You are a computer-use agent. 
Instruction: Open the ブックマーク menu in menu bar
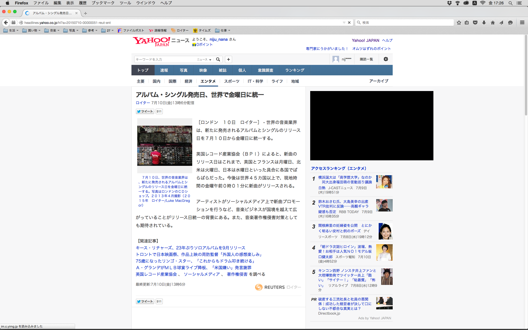coord(103,3)
